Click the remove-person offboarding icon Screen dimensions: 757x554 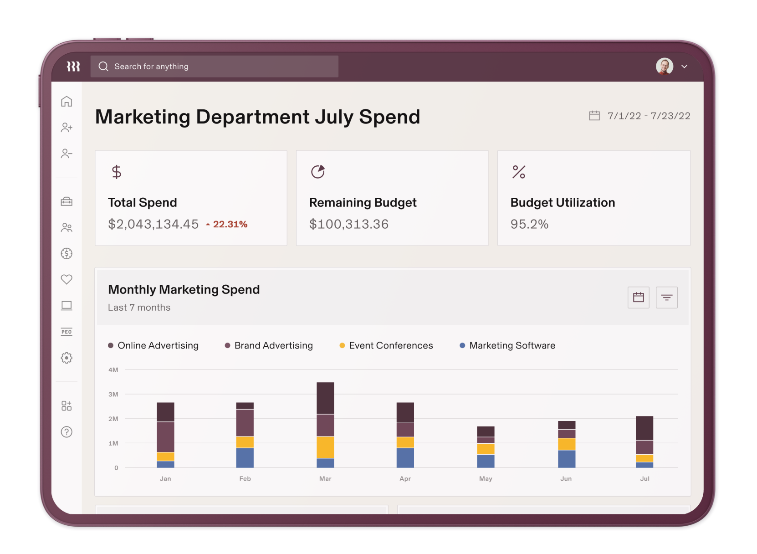click(x=66, y=154)
